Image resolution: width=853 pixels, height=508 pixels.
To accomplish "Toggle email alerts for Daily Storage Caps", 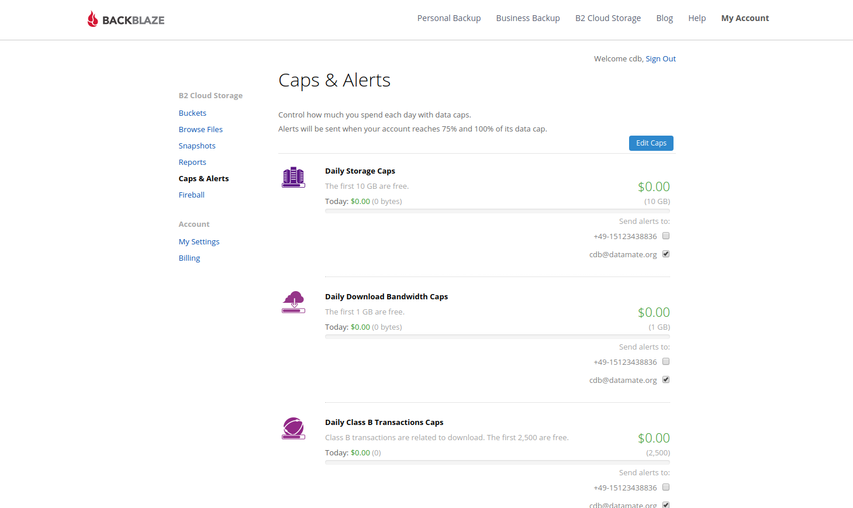I will pyautogui.click(x=666, y=254).
